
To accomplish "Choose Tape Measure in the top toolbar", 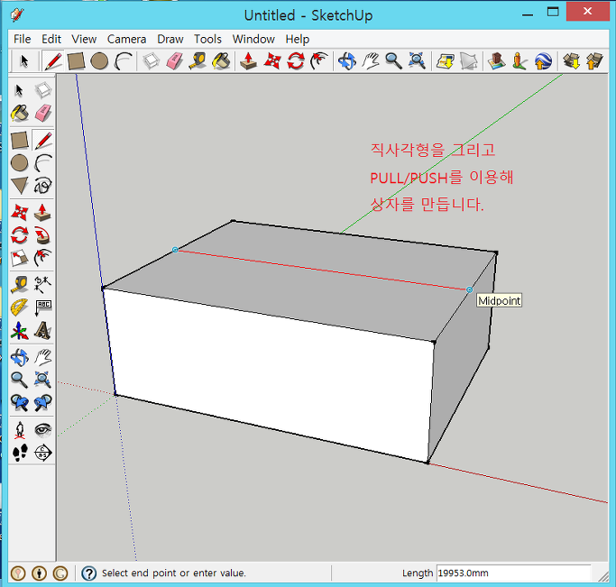I will pyautogui.click(x=198, y=61).
